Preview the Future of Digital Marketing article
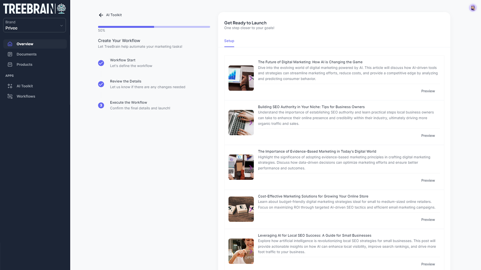The height and width of the screenshot is (270, 481). tap(428, 91)
